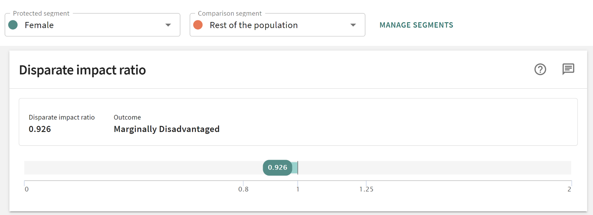Click the 2 tick label at axis end
593x215 pixels.
click(x=569, y=189)
